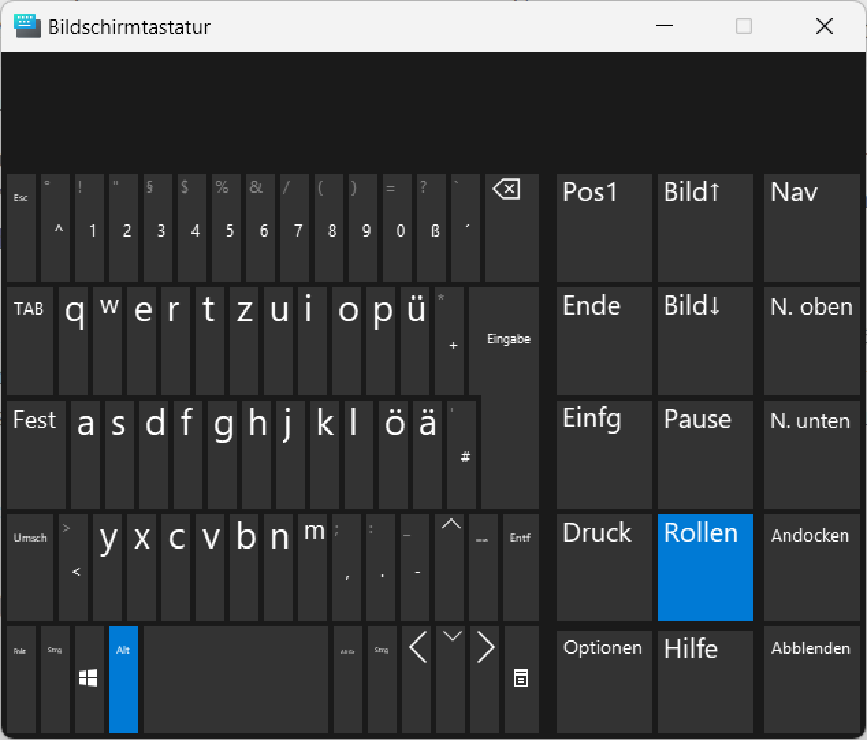The width and height of the screenshot is (867, 740).
Task: Click the letter a key
Action: point(85,455)
